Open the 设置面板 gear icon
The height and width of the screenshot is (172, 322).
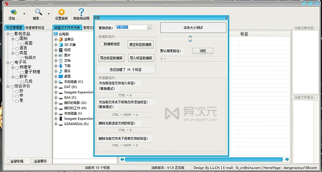[61, 12]
